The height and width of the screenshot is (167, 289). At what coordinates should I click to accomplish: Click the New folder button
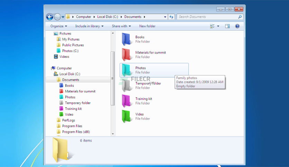point(147,26)
